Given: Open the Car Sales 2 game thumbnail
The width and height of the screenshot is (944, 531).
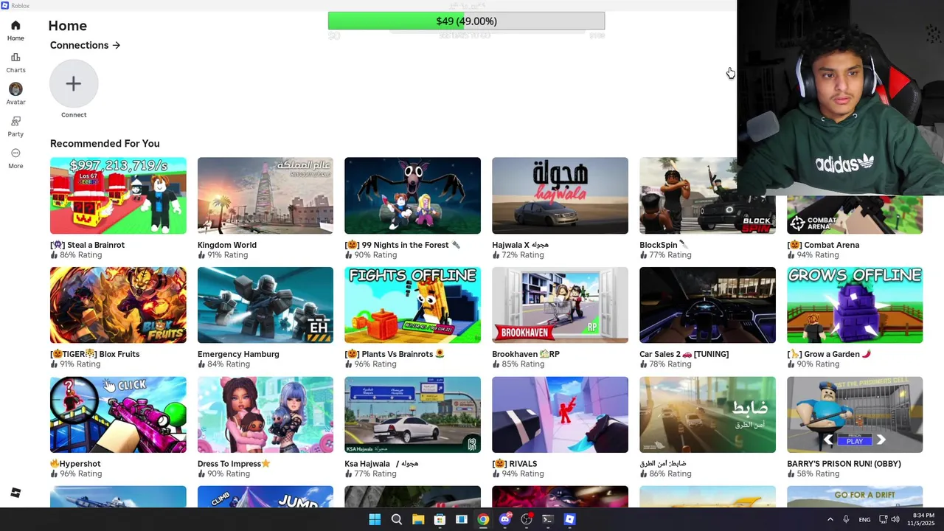Looking at the screenshot, I should [x=707, y=305].
